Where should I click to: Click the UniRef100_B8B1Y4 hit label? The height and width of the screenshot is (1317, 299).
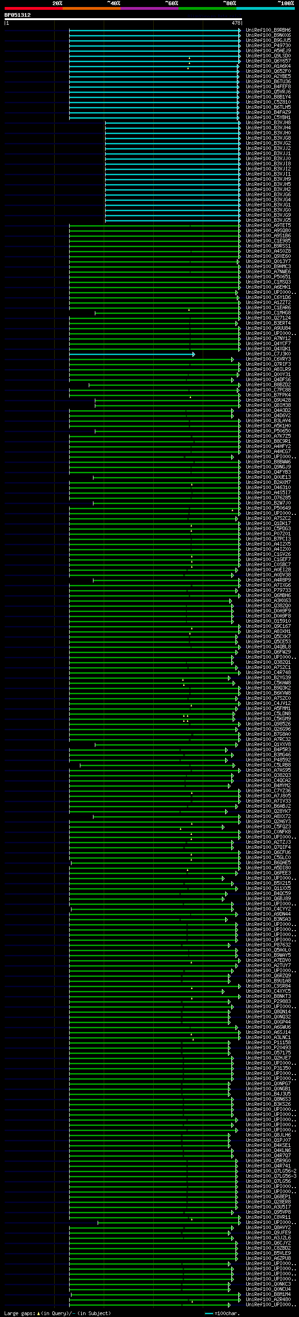268,97
